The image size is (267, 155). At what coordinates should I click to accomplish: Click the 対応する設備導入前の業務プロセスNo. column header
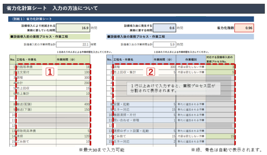pyautogui.click(x=220, y=60)
